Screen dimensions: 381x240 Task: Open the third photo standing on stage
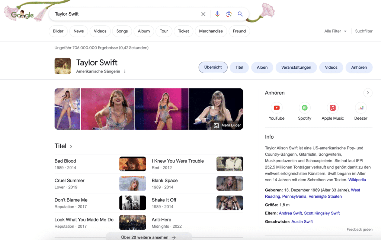(161, 109)
